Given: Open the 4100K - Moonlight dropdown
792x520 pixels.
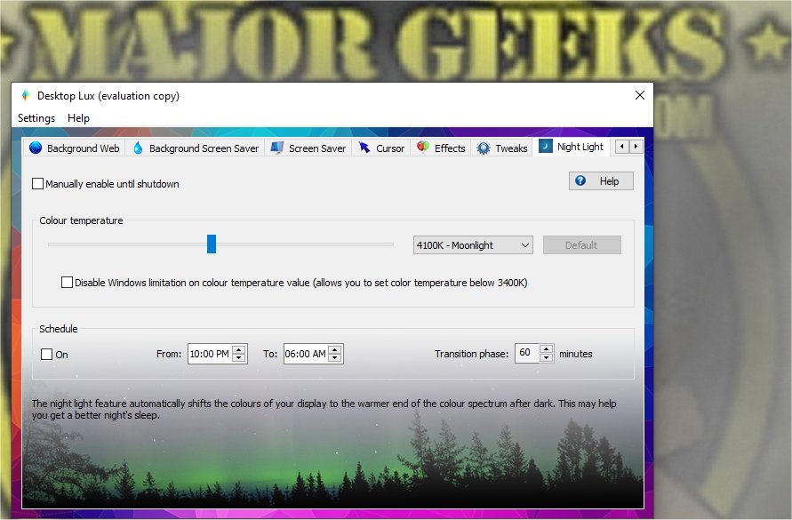Looking at the screenshot, I should coord(473,245).
